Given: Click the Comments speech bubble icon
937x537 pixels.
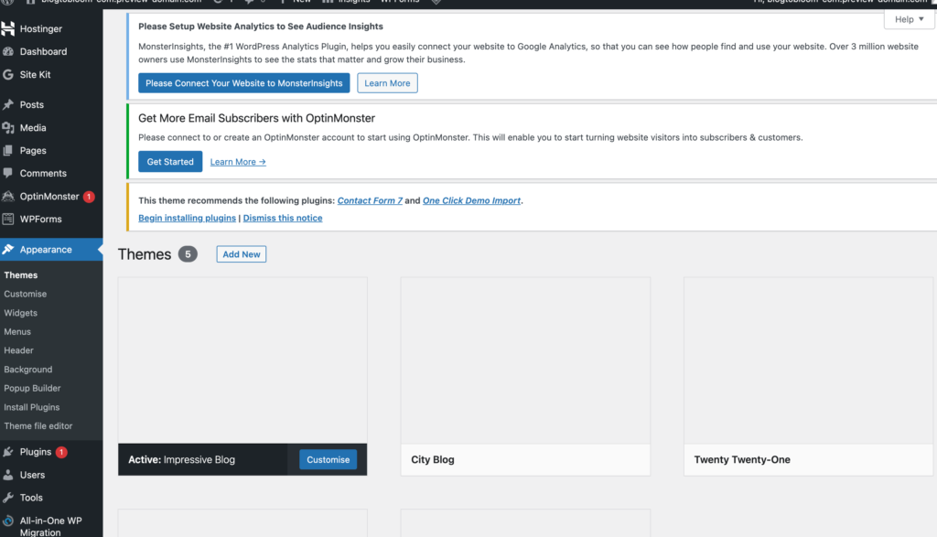Looking at the screenshot, I should tap(7, 173).
